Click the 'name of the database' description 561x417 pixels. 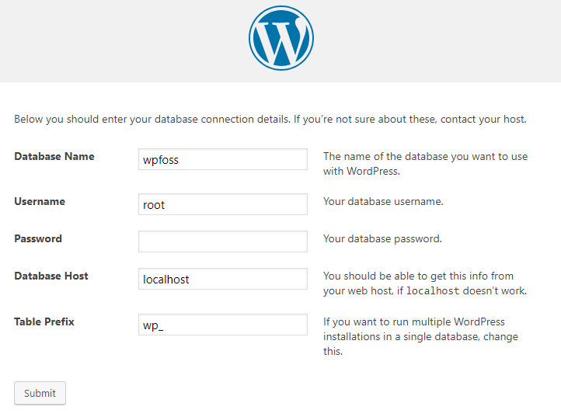425,164
